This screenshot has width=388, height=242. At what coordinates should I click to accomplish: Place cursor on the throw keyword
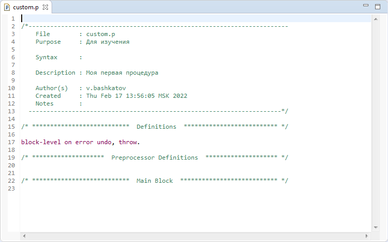127,142
